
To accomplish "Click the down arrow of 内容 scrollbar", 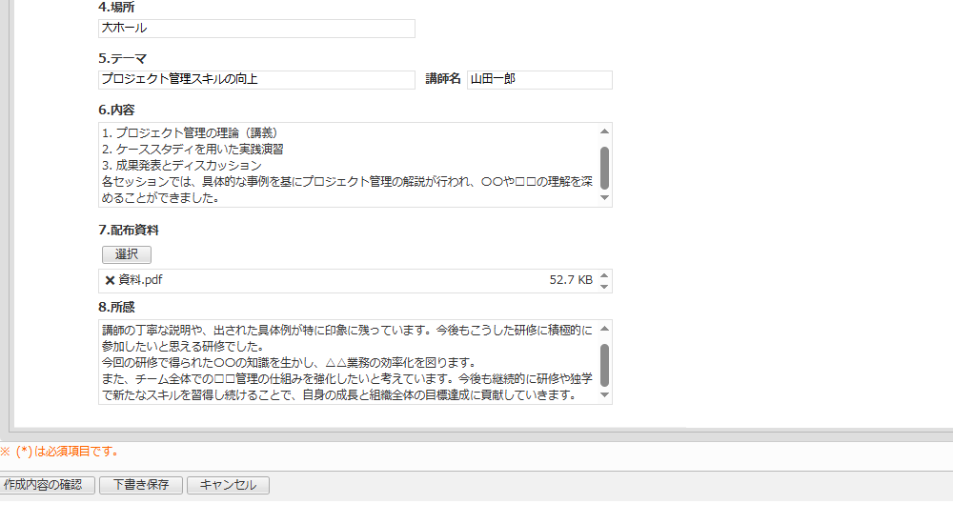I will (604, 198).
